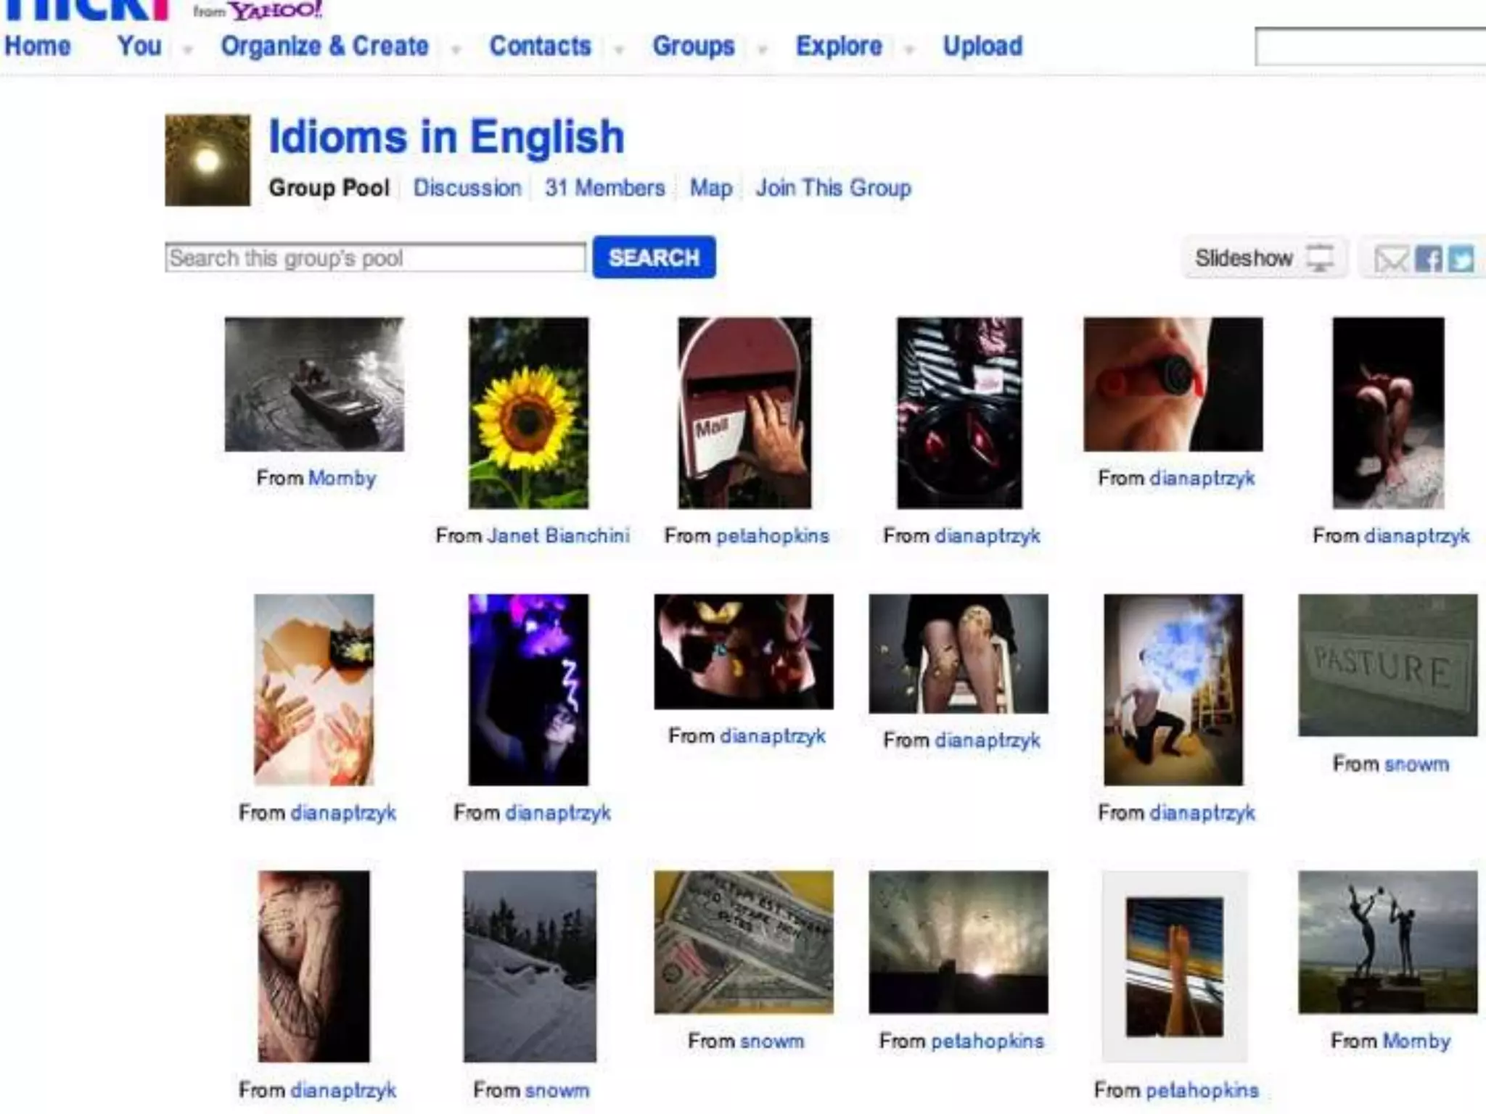The width and height of the screenshot is (1486, 1114).
Task: Expand the Explore menu arrow
Action: click(909, 49)
